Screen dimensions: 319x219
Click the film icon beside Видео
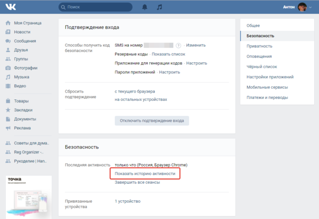[8, 86]
